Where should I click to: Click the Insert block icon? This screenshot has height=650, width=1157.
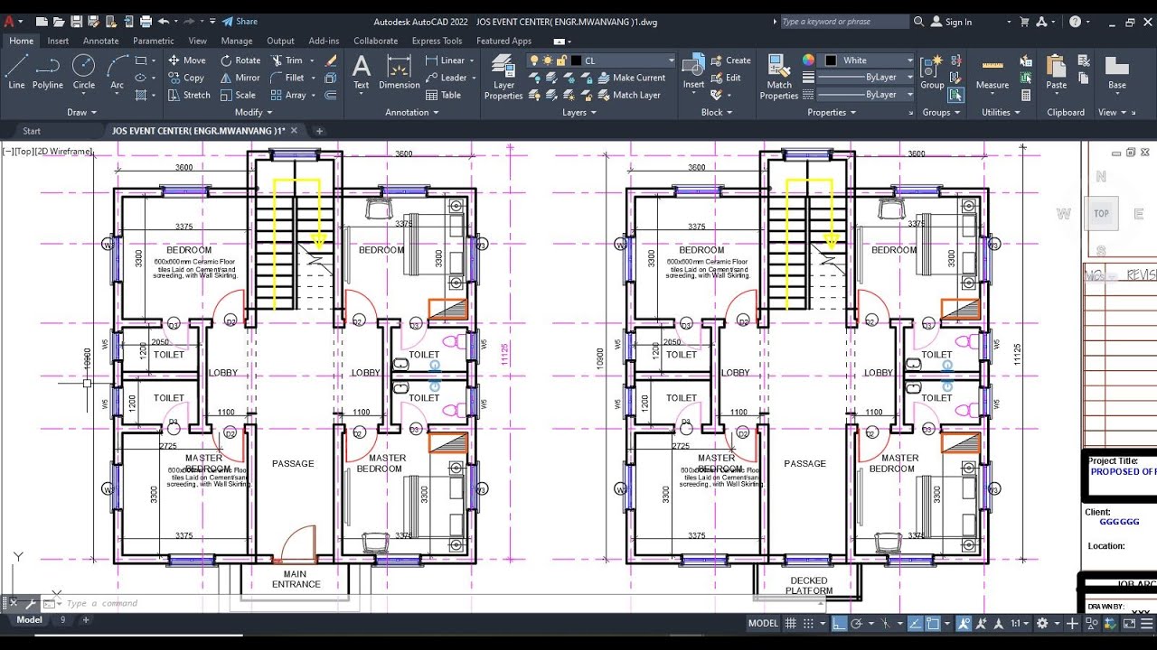[x=693, y=72]
